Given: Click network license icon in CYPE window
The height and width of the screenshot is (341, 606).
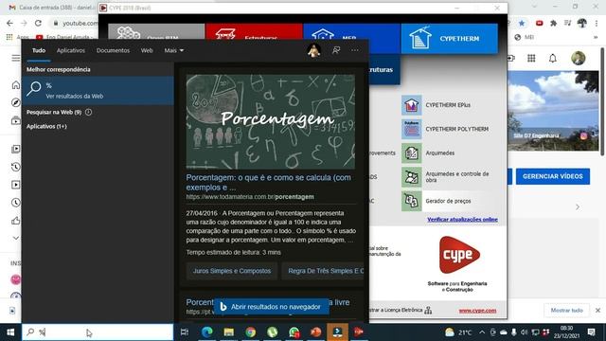Looking at the screenshot, I should (428, 310).
